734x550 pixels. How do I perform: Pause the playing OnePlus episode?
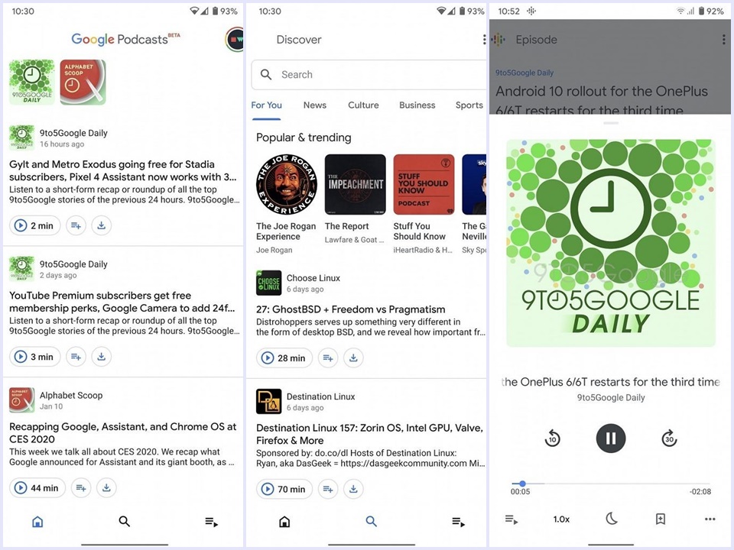point(610,438)
